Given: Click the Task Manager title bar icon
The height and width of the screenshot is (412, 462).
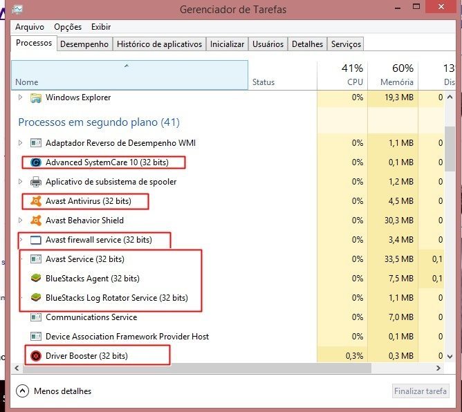Looking at the screenshot, I should (x=17, y=10).
